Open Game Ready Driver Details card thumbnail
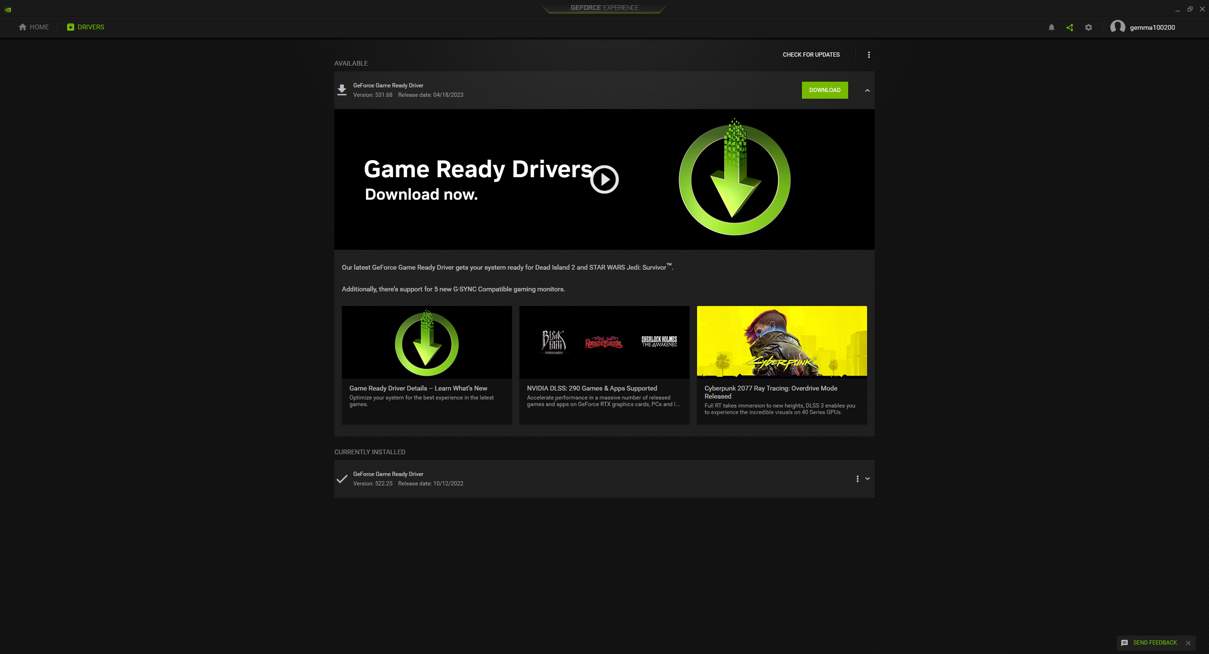Screen dimensions: 1209x654 [427, 342]
